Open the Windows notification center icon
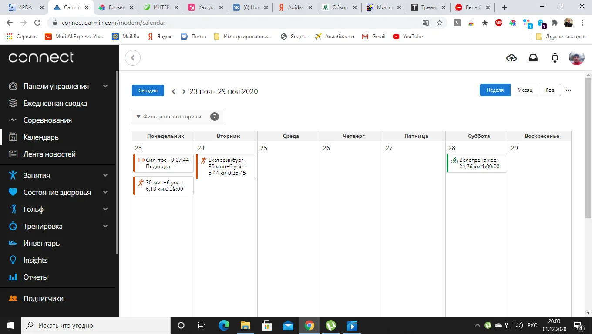Screen dimensions: 592x334 click(x=579, y=325)
